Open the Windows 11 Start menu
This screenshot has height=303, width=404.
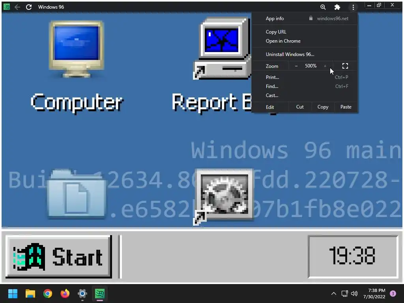pos(13,294)
